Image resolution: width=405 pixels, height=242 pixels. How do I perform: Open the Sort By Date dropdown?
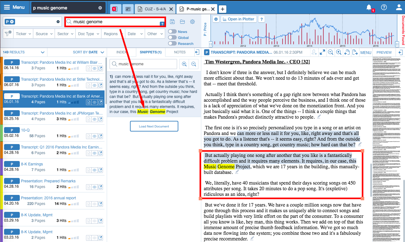tap(89, 52)
